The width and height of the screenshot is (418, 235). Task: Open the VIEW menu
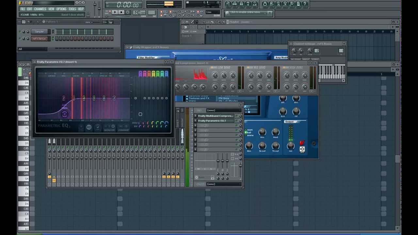51,9
